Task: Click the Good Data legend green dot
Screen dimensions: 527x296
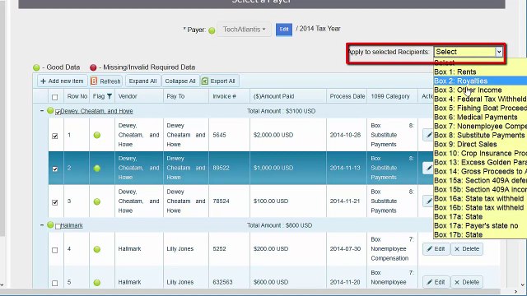Action: (x=36, y=67)
